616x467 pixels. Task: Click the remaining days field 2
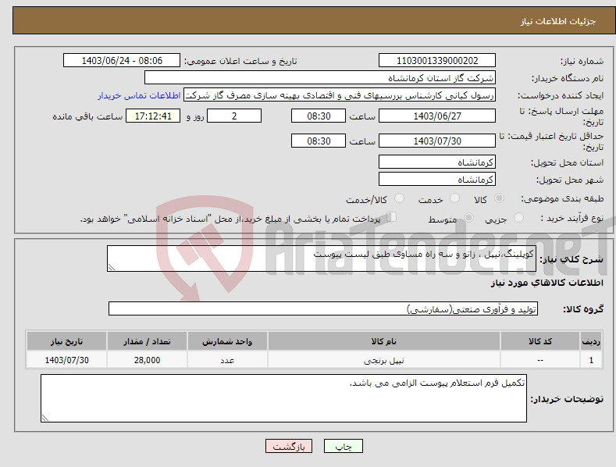point(234,116)
